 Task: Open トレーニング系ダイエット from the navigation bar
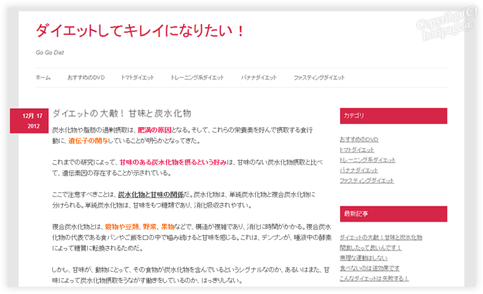click(x=197, y=78)
